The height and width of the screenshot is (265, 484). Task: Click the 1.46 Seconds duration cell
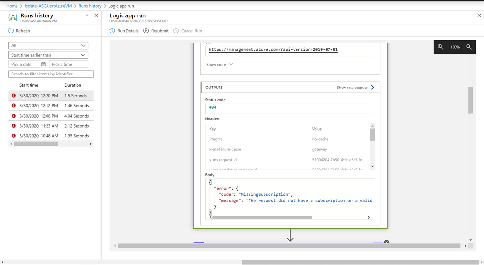click(x=77, y=106)
